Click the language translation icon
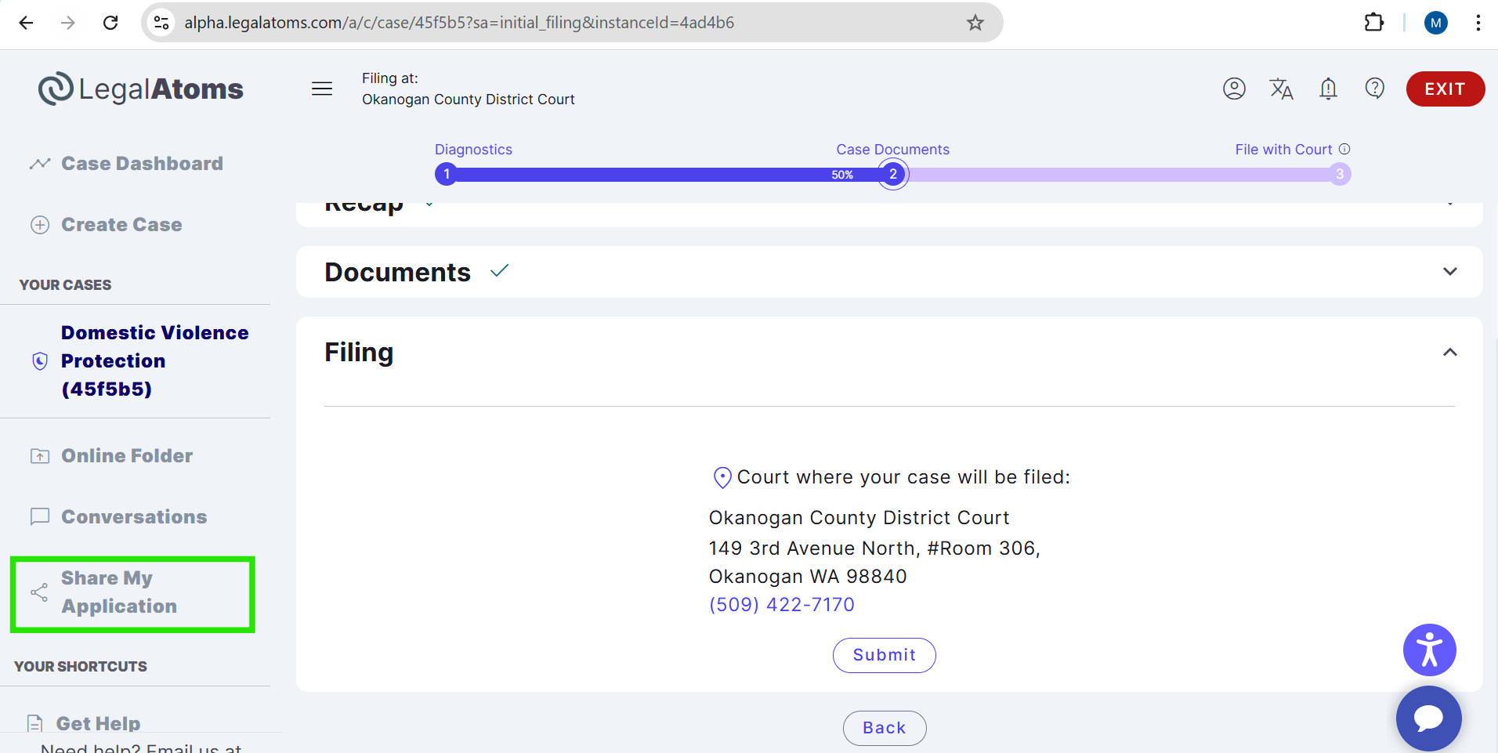The image size is (1498, 753). click(1281, 89)
